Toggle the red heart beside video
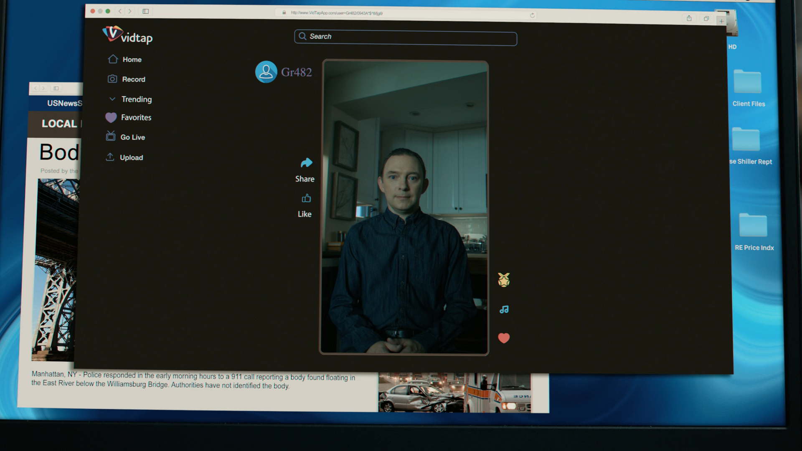Screen dimensions: 802x451 click(x=504, y=338)
